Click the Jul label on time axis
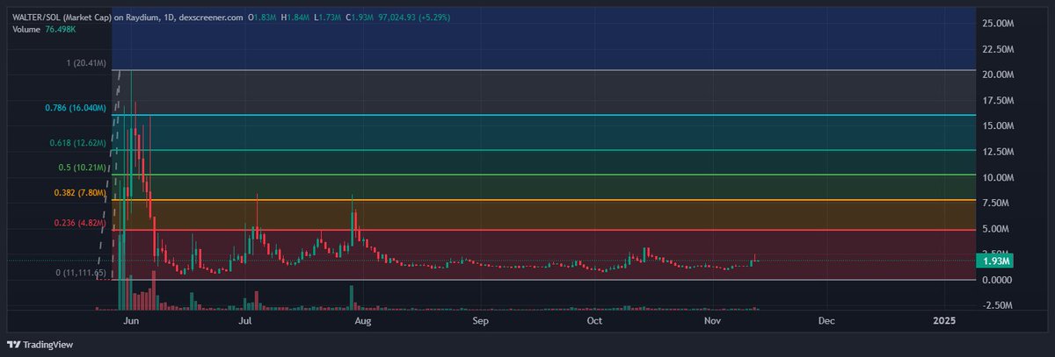Screen dimensions: 1055x357 [x=245, y=322]
